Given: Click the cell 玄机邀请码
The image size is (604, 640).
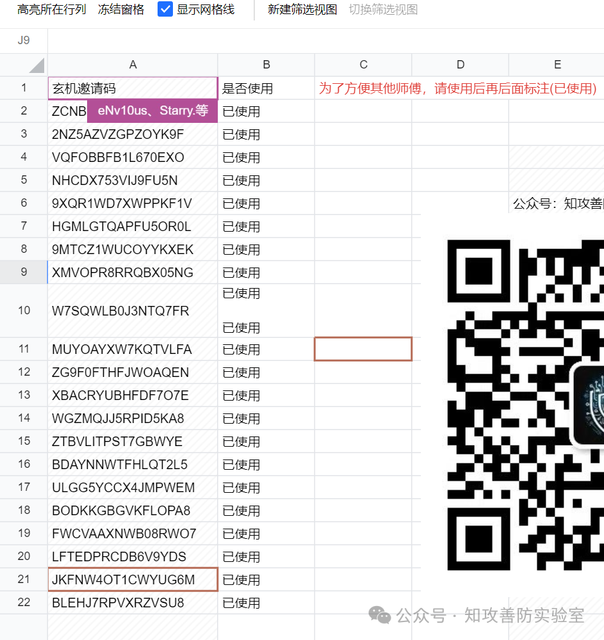Looking at the screenshot, I should (133, 88).
